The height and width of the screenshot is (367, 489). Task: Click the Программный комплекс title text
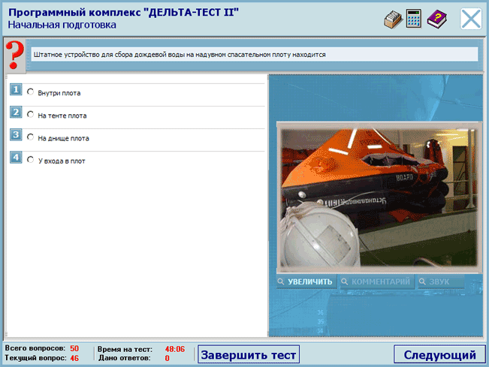coord(123,13)
